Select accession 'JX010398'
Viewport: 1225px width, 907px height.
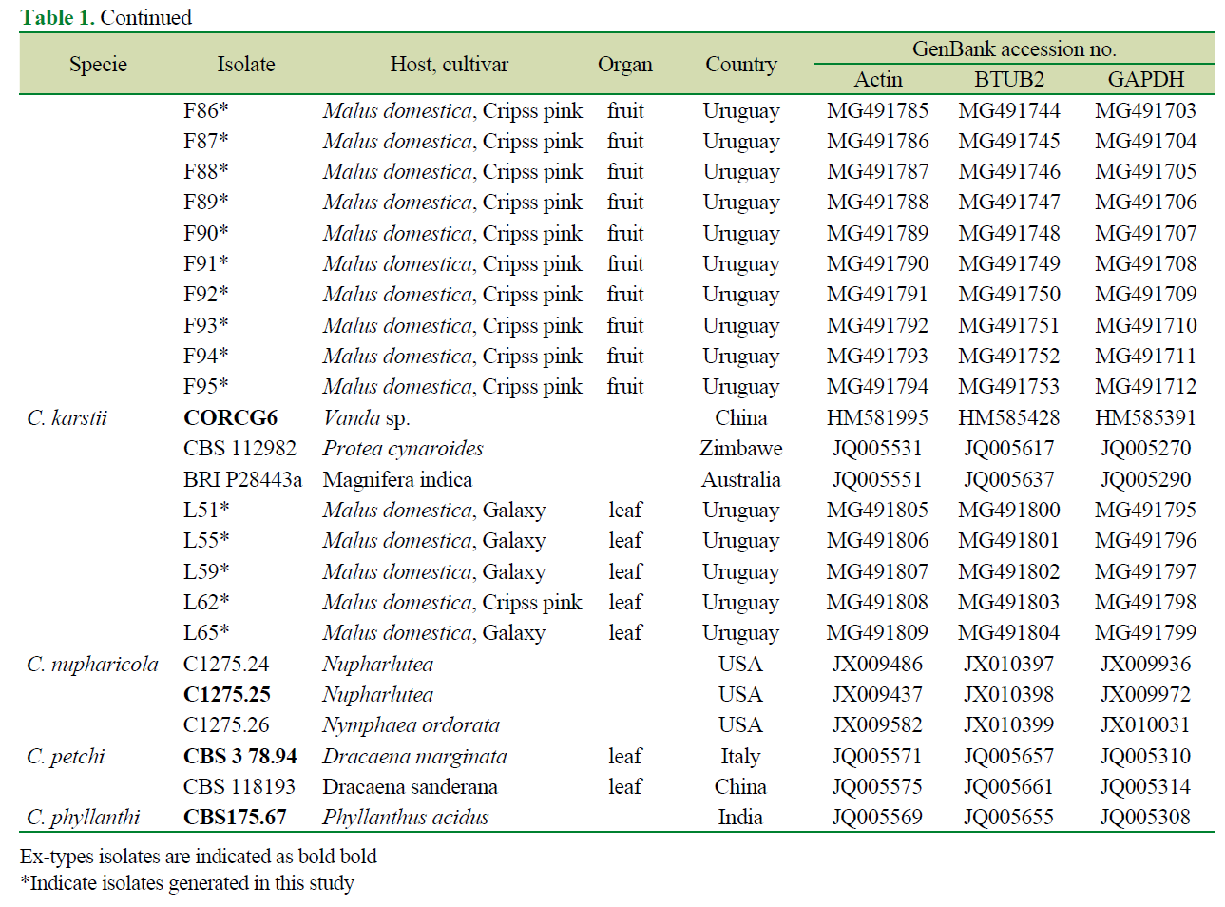(1009, 694)
